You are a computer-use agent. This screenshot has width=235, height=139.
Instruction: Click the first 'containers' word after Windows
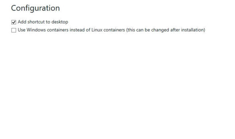58,30
